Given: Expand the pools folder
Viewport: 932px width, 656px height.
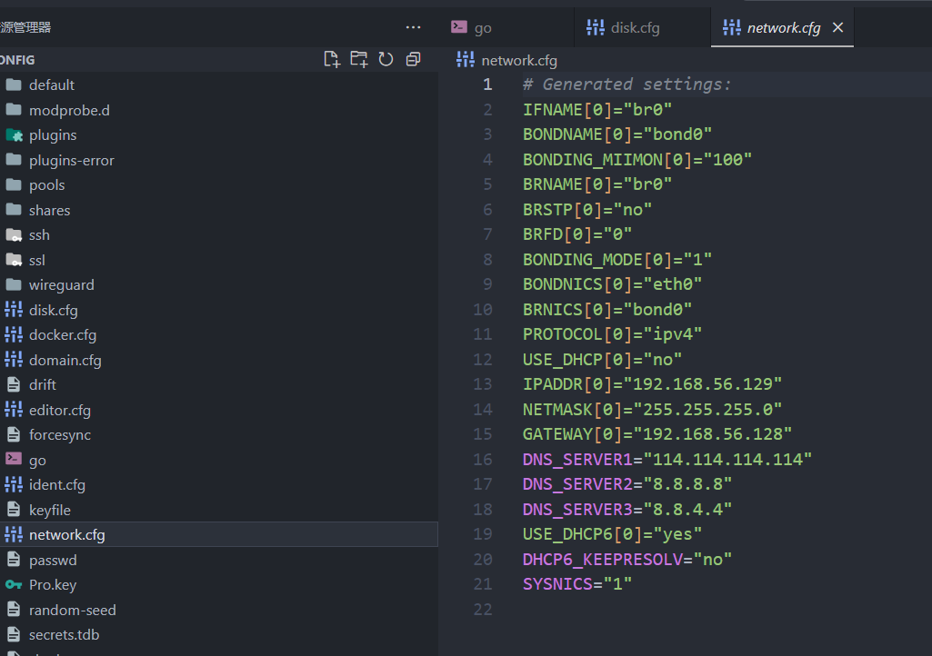Looking at the screenshot, I should (x=219, y=184).
